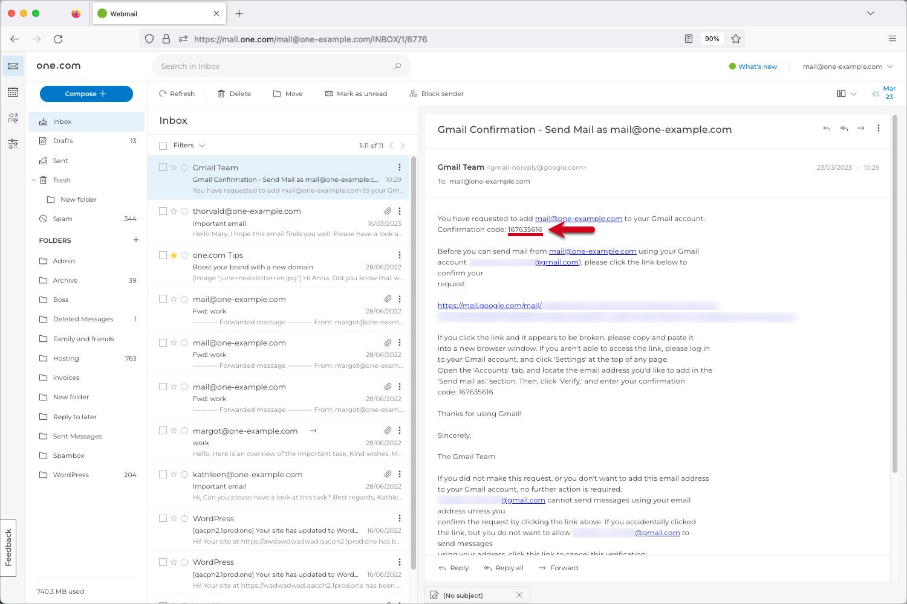The width and height of the screenshot is (907, 604).
Task: Open the three-dot menu in email header
Action: click(879, 128)
